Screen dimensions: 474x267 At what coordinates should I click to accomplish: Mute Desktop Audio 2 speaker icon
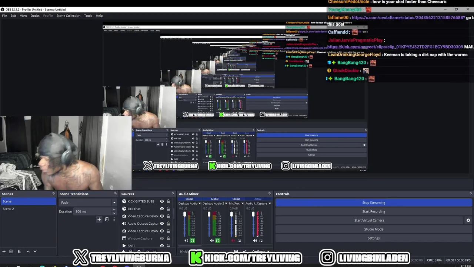[212, 241]
